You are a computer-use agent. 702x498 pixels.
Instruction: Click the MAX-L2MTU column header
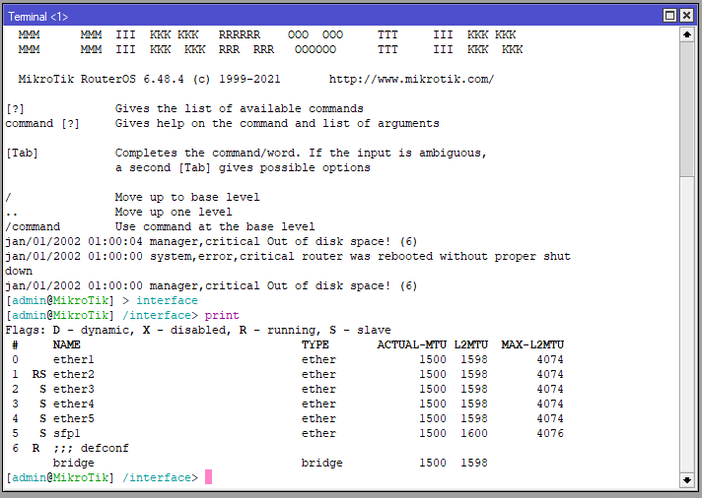click(x=532, y=344)
